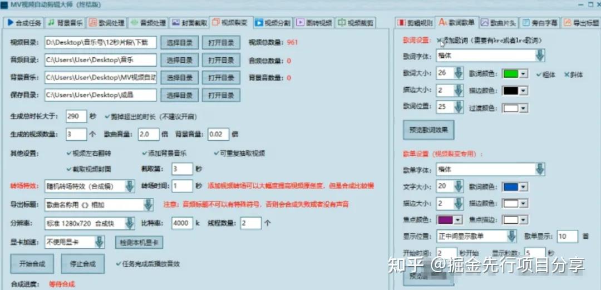Click 选择目录 for the 保存目录 row
Viewport: 601px width, 290px height.
pyautogui.click(x=179, y=95)
